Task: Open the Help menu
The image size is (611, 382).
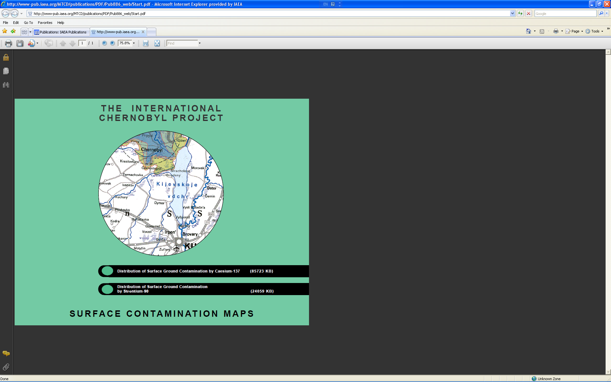Action: click(61, 23)
